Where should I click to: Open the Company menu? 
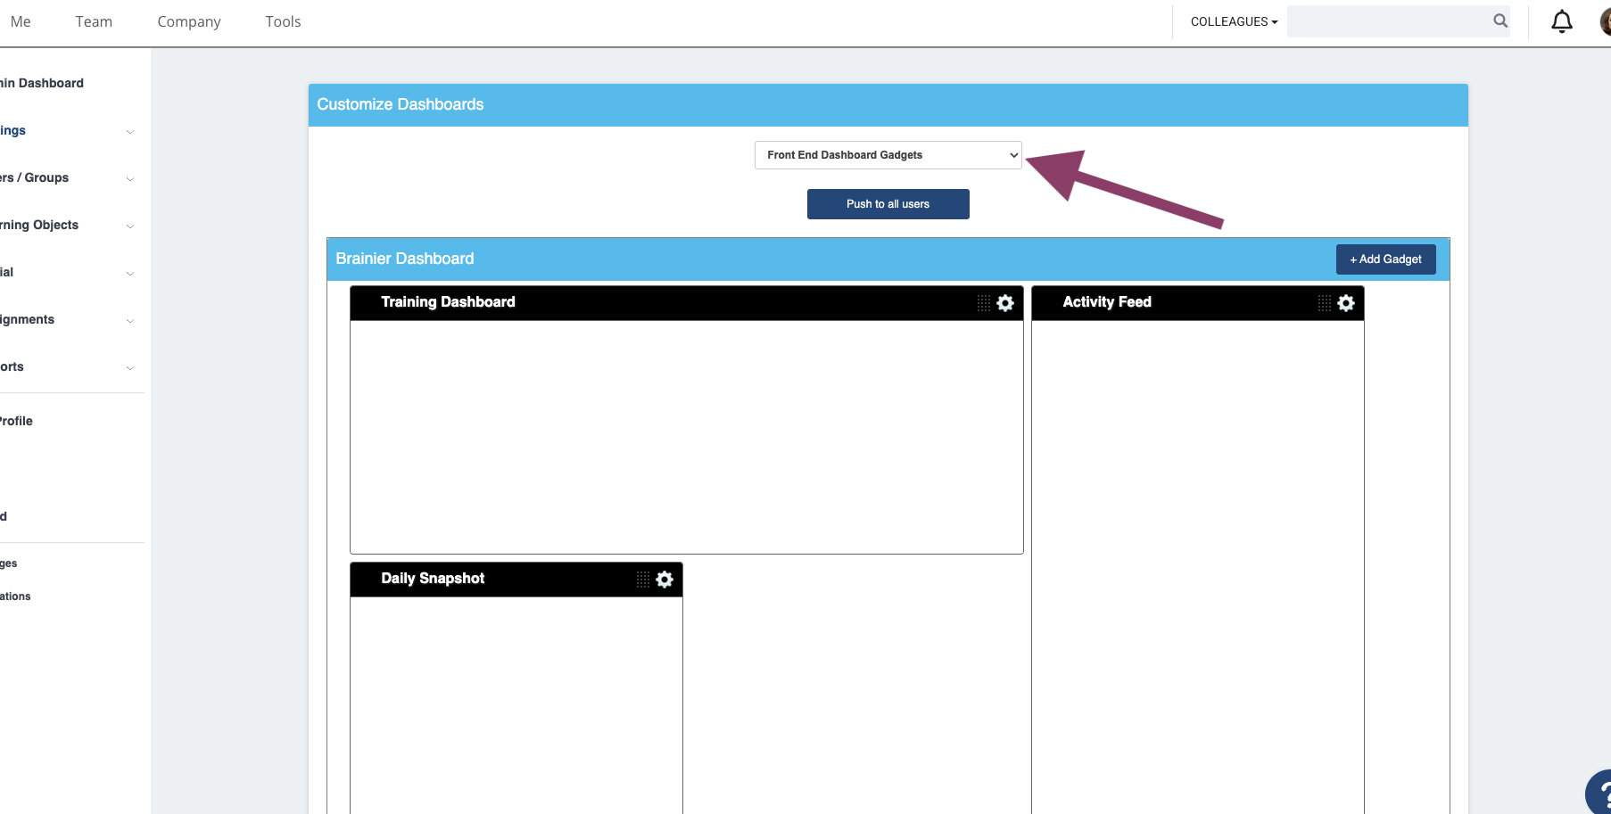click(189, 21)
